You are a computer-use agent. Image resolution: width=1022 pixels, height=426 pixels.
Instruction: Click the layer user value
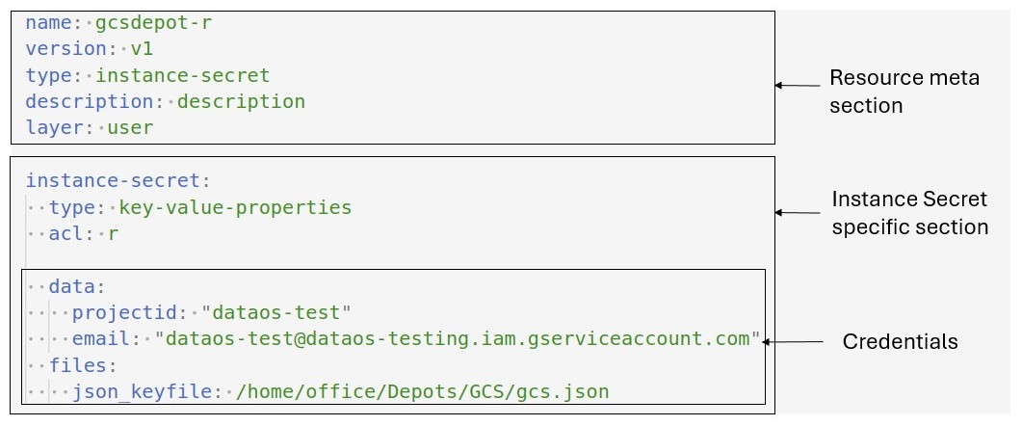click(130, 128)
